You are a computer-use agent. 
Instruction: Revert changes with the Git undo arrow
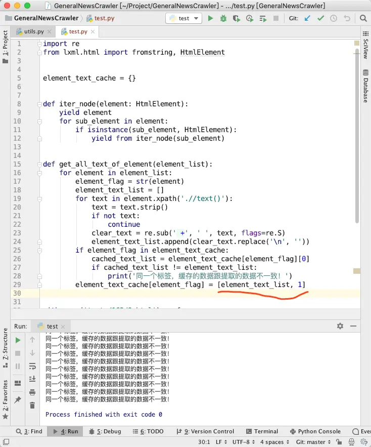point(347,19)
